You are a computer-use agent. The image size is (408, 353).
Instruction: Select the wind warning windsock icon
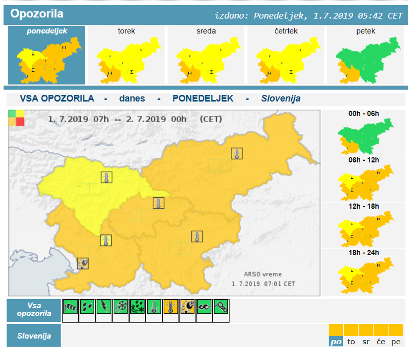coord(70,307)
